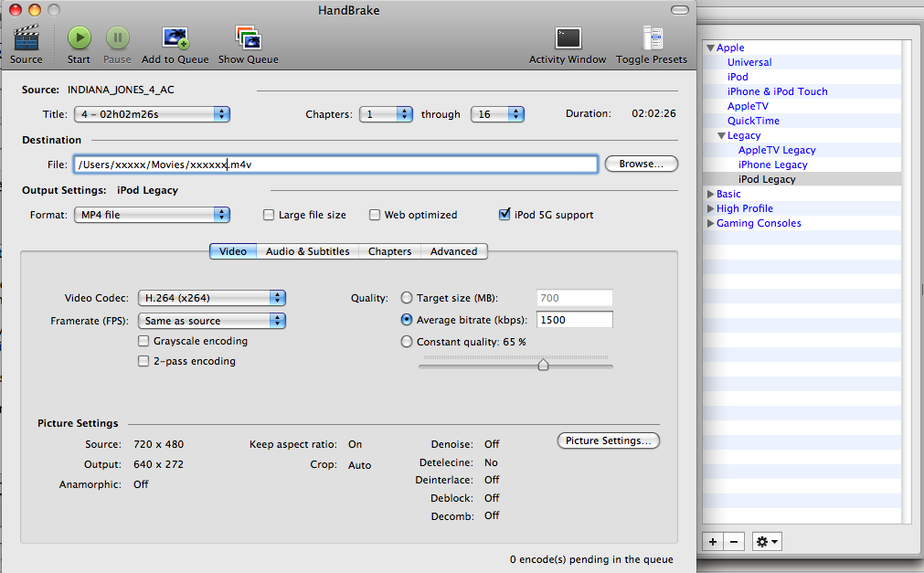
Task: Expand the Basic presets group
Action: pyautogui.click(x=711, y=194)
